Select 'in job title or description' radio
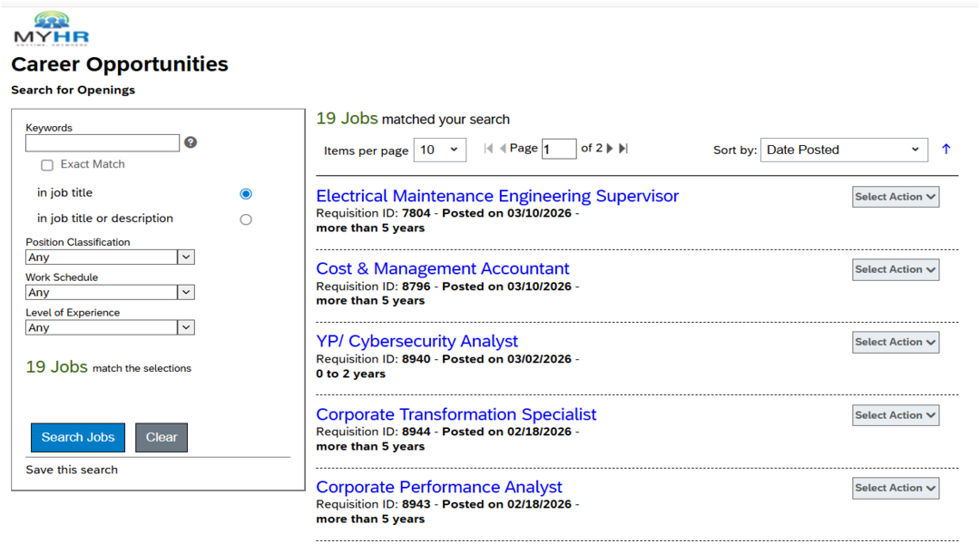The width and height of the screenshot is (980, 544). 246,219
